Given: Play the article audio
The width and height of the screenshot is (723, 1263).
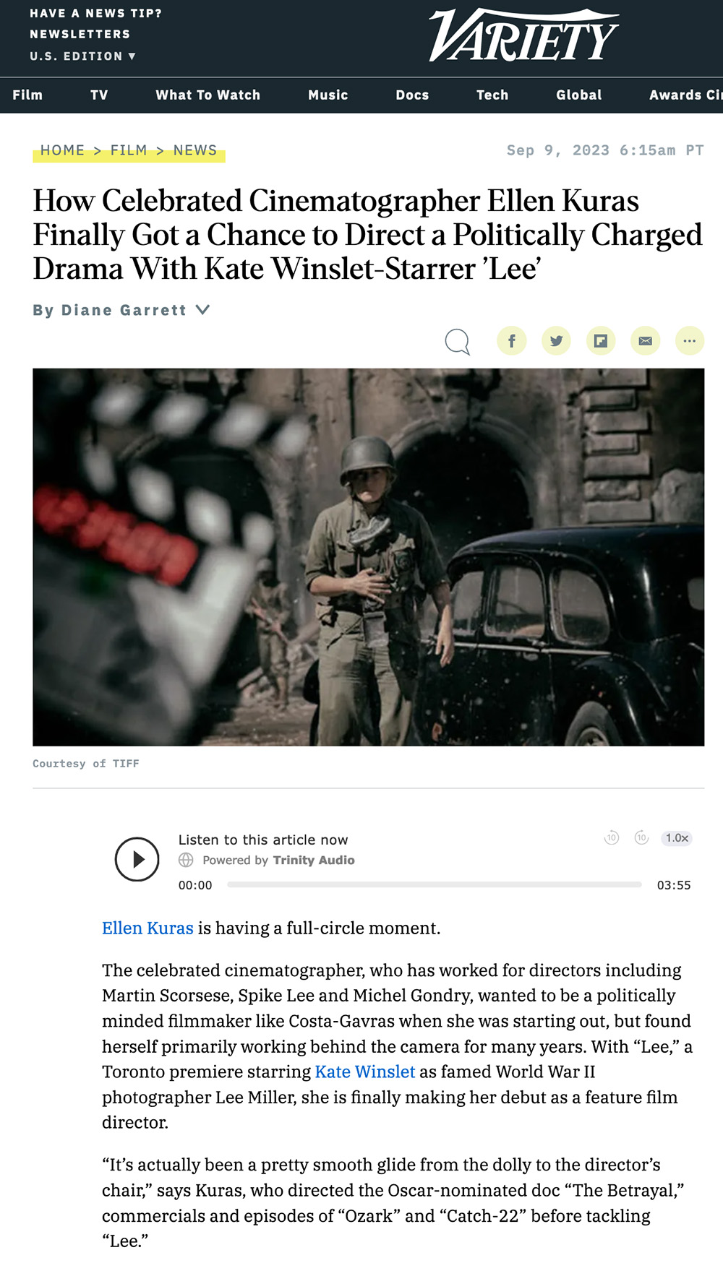Looking at the screenshot, I should 137,859.
